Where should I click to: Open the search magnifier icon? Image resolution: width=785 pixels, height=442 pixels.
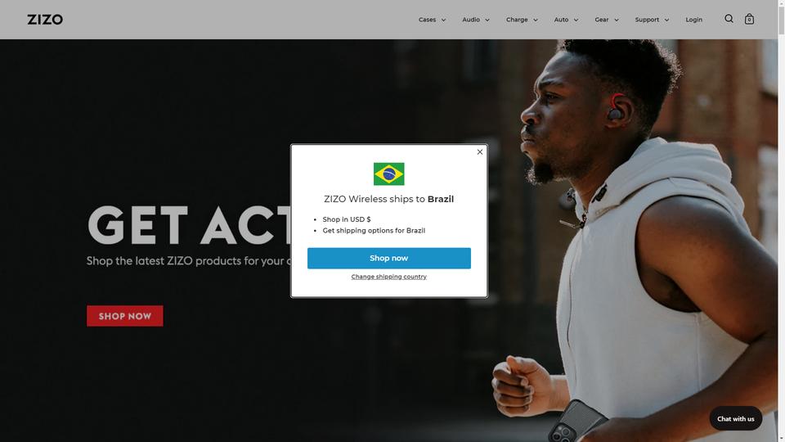click(729, 19)
